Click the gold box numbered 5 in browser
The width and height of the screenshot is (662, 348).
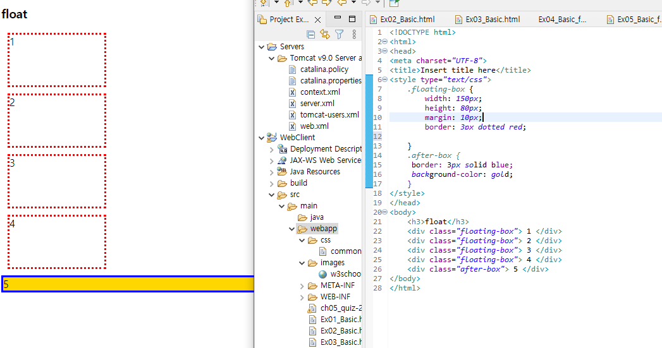128,284
